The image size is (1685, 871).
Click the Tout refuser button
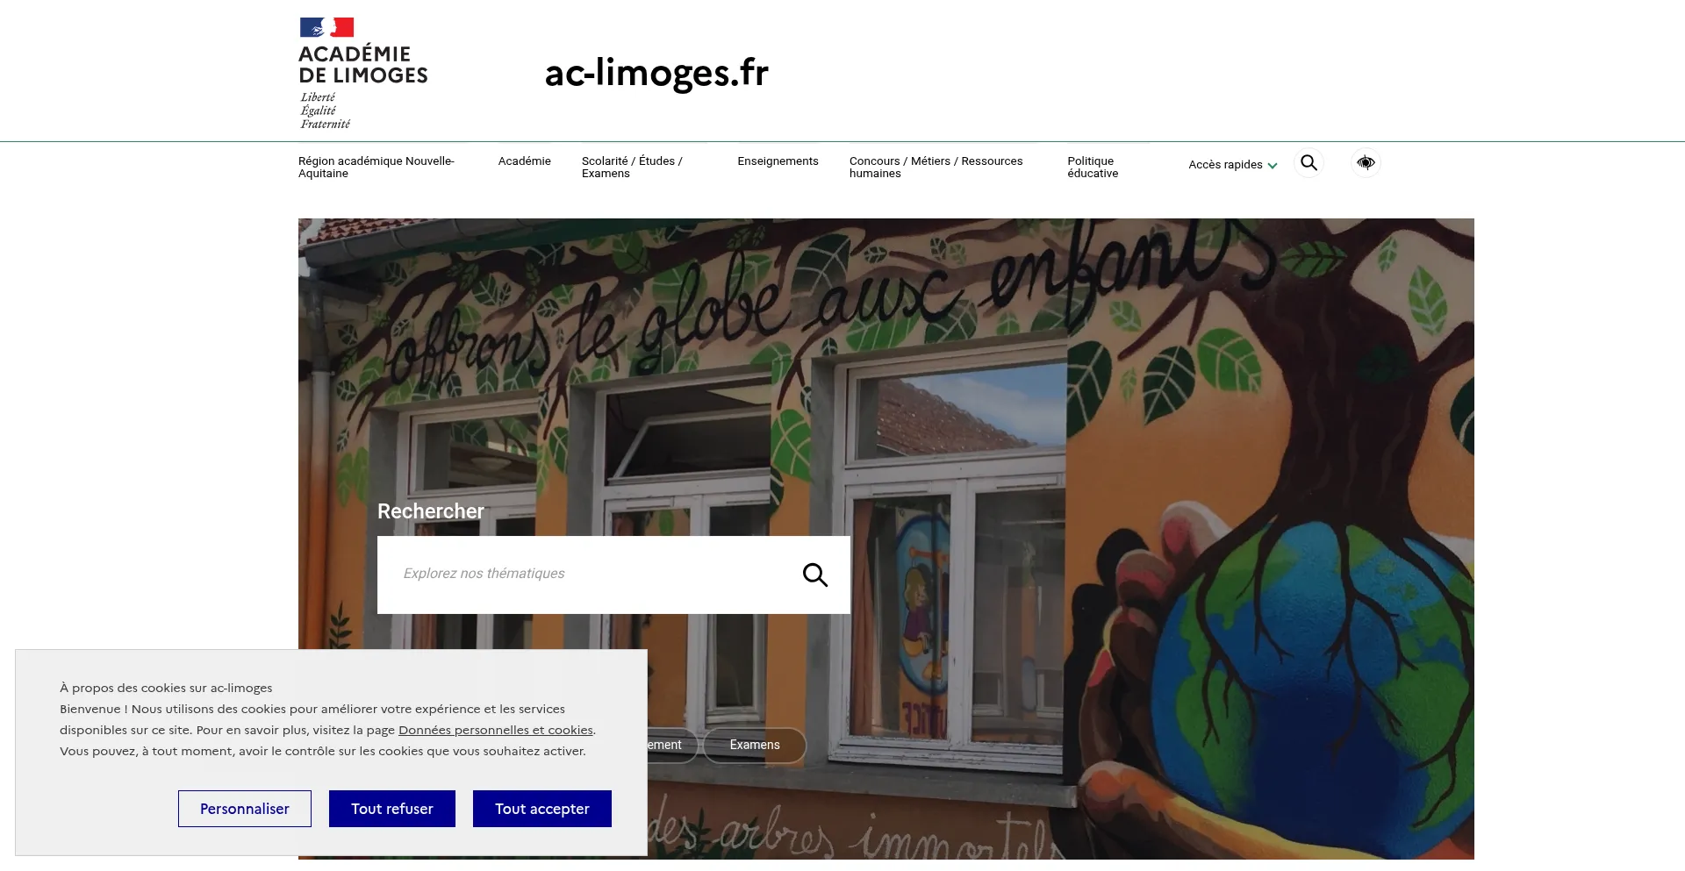point(392,809)
